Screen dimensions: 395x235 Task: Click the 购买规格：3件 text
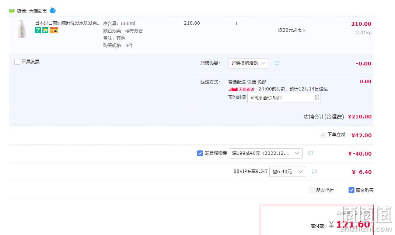tap(118, 46)
